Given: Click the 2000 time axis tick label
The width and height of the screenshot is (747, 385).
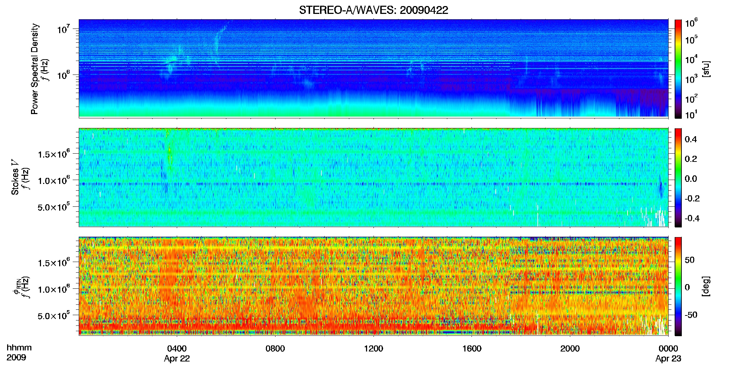Looking at the screenshot, I should [570, 349].
